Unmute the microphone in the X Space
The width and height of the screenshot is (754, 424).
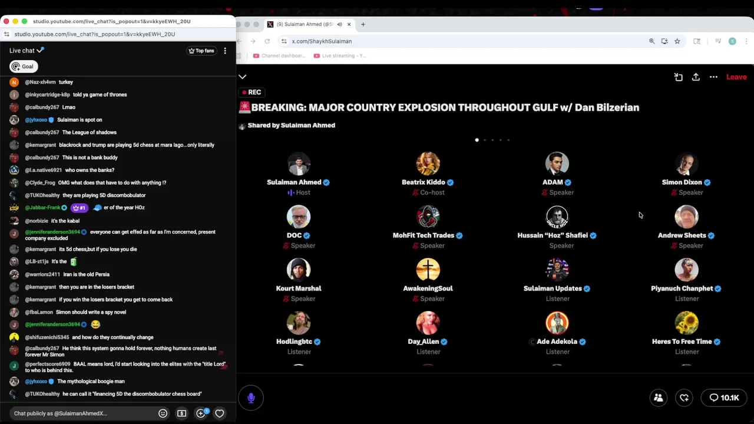(251, 398)
